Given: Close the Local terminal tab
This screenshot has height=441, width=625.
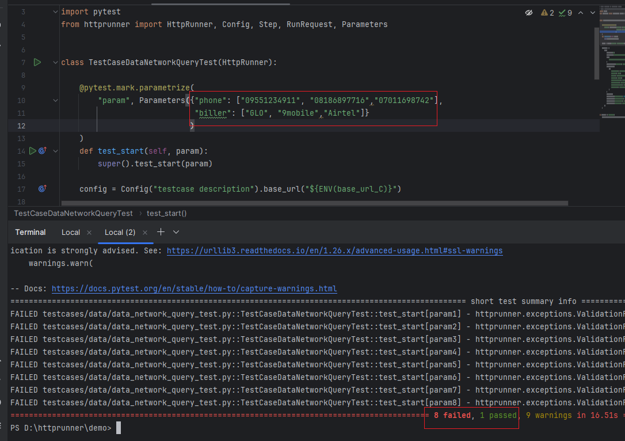Looking at the screenshot, I should point(89,232).
